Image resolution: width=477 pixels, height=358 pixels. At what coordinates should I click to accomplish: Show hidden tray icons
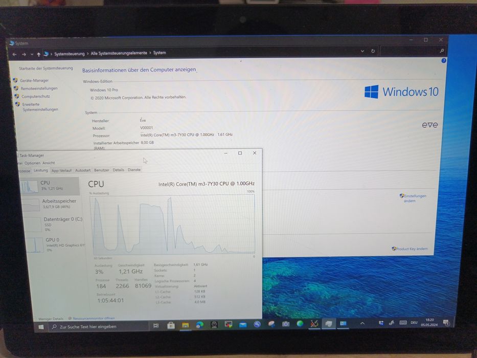(362, 323)
